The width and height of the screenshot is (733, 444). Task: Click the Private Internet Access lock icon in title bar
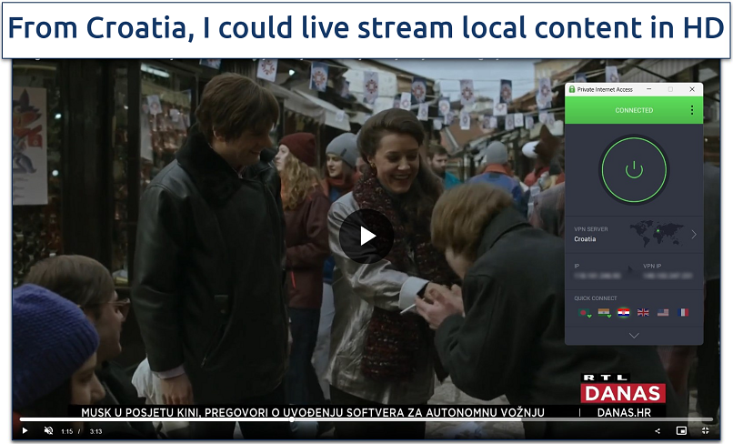(572, 89)
